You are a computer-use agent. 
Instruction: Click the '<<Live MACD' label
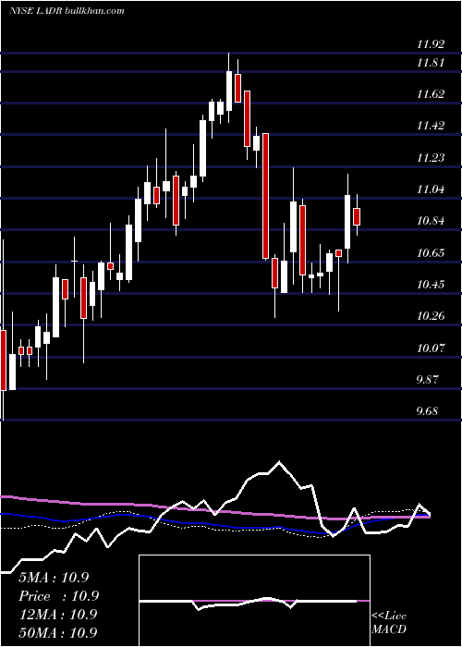coord(389,623)
